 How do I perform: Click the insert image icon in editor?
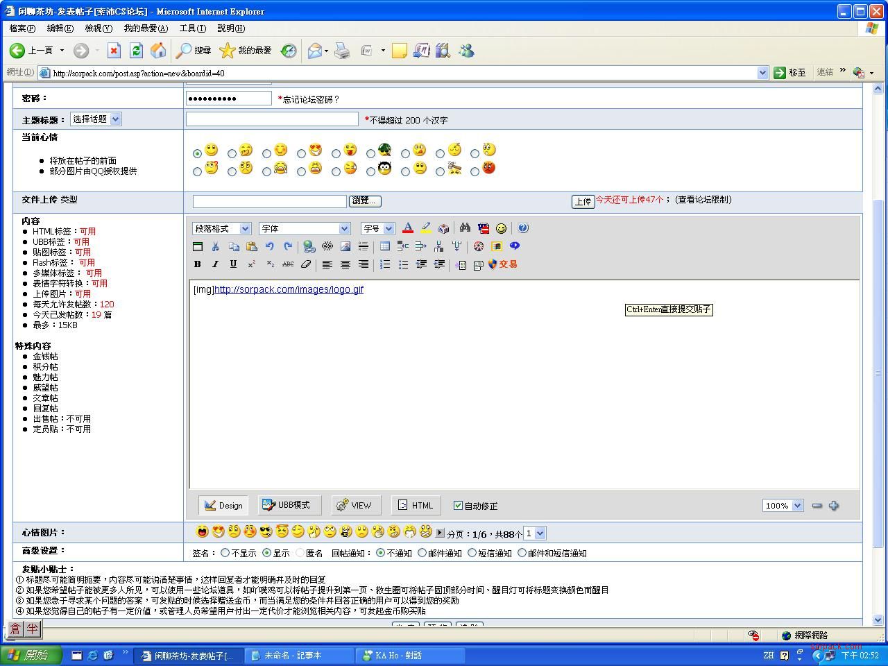[x=345, y=246]
